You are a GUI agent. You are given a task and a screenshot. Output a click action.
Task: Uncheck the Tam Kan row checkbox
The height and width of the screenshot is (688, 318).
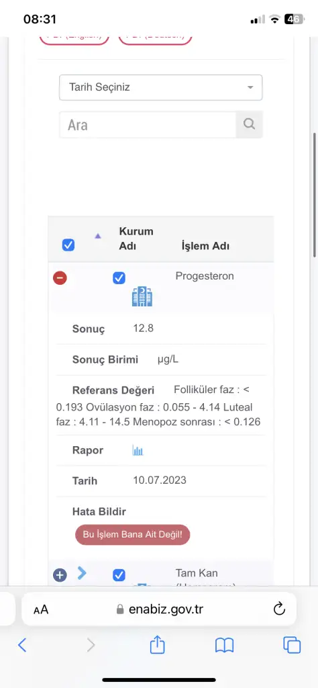(x=119, y=575)
